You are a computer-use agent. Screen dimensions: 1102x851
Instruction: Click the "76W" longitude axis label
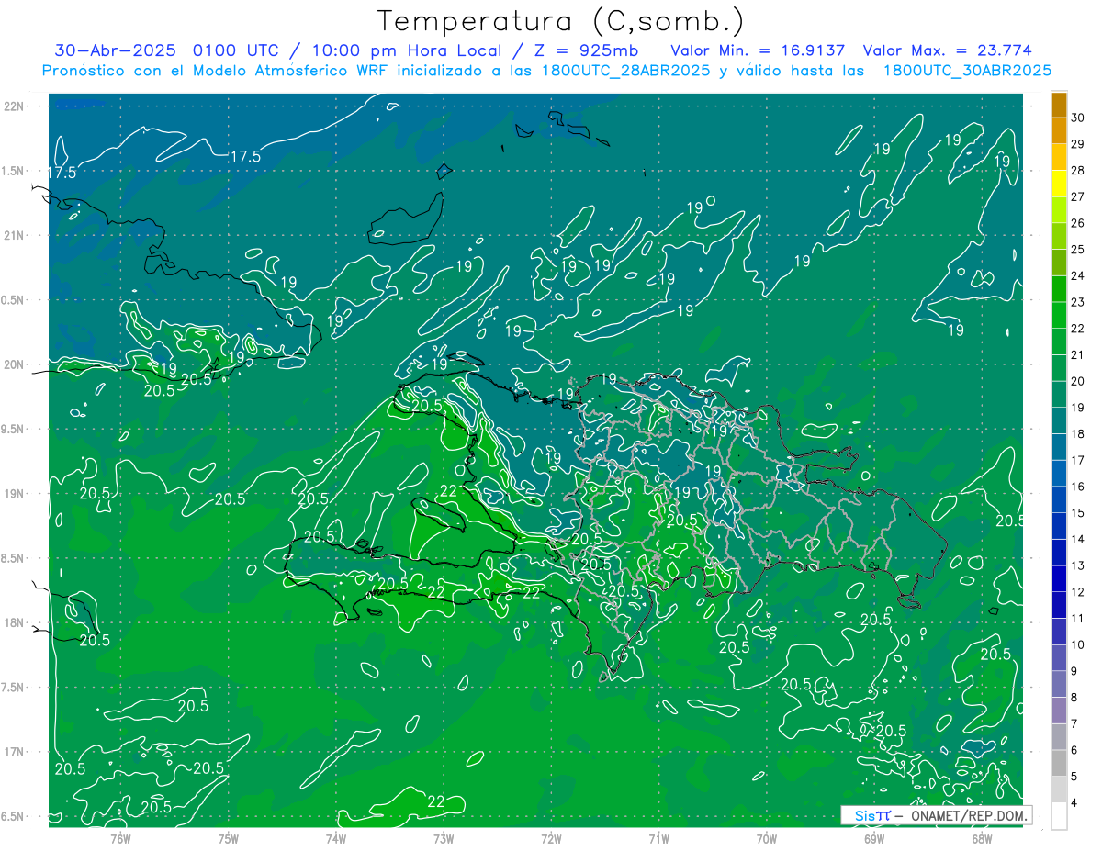tap(120, 838)
